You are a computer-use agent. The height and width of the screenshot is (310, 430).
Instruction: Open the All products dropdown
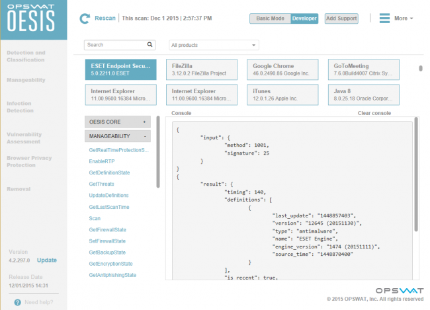[x=214, y=45]
